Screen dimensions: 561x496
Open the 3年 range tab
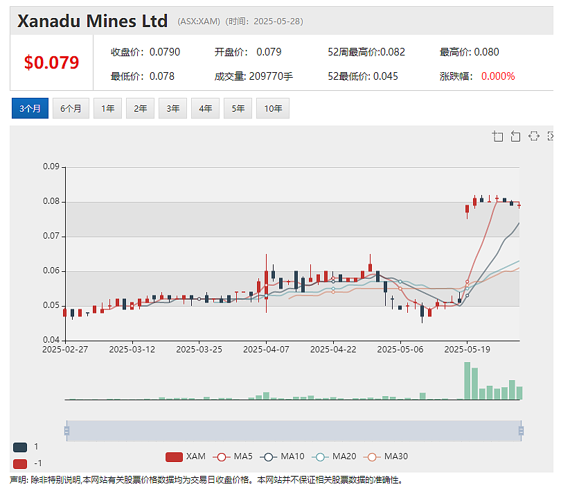click(173, 108)
